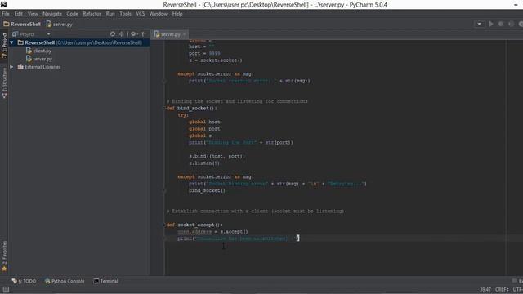The height and width of the screenshot is (294, 523).
Task: Click ReverseShell breadcrumb in navigation bar
Action: pos(22,24)
